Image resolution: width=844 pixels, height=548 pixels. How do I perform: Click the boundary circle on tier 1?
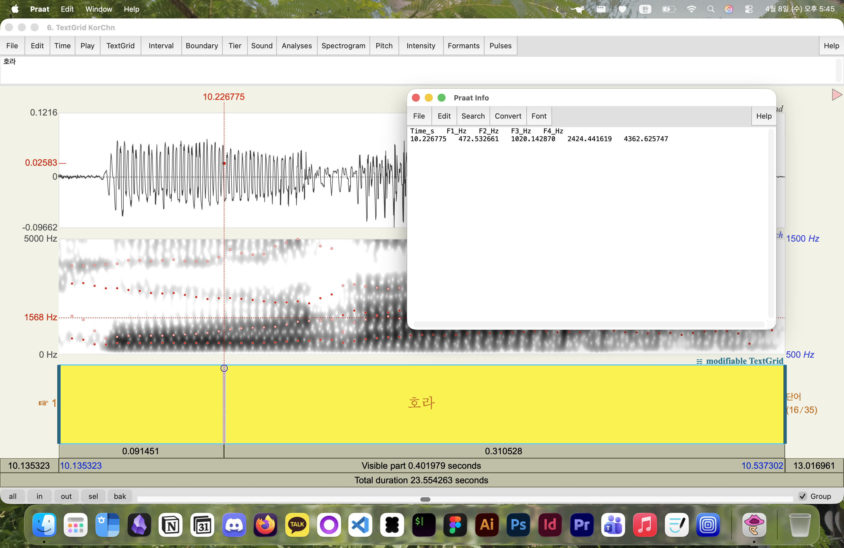[x=224, y=368]
